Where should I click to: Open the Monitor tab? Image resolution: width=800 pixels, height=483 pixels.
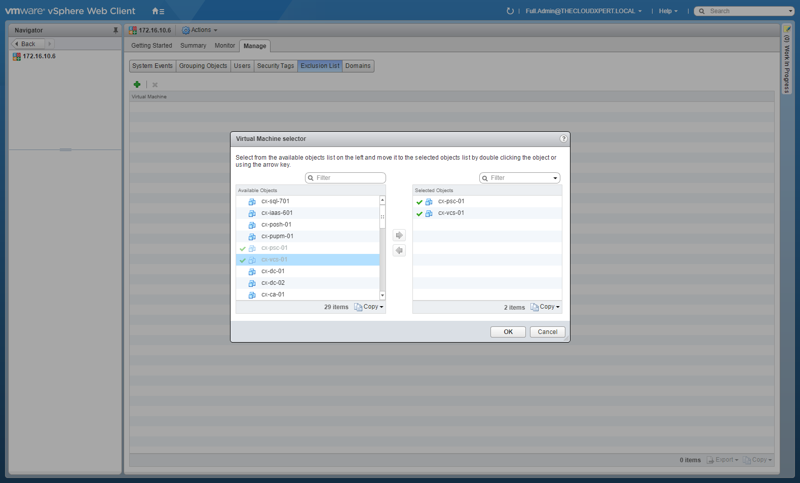(224, 46)
